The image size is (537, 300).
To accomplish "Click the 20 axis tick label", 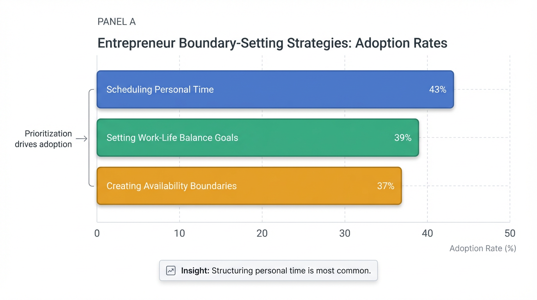I will click(x=262, y=234).
